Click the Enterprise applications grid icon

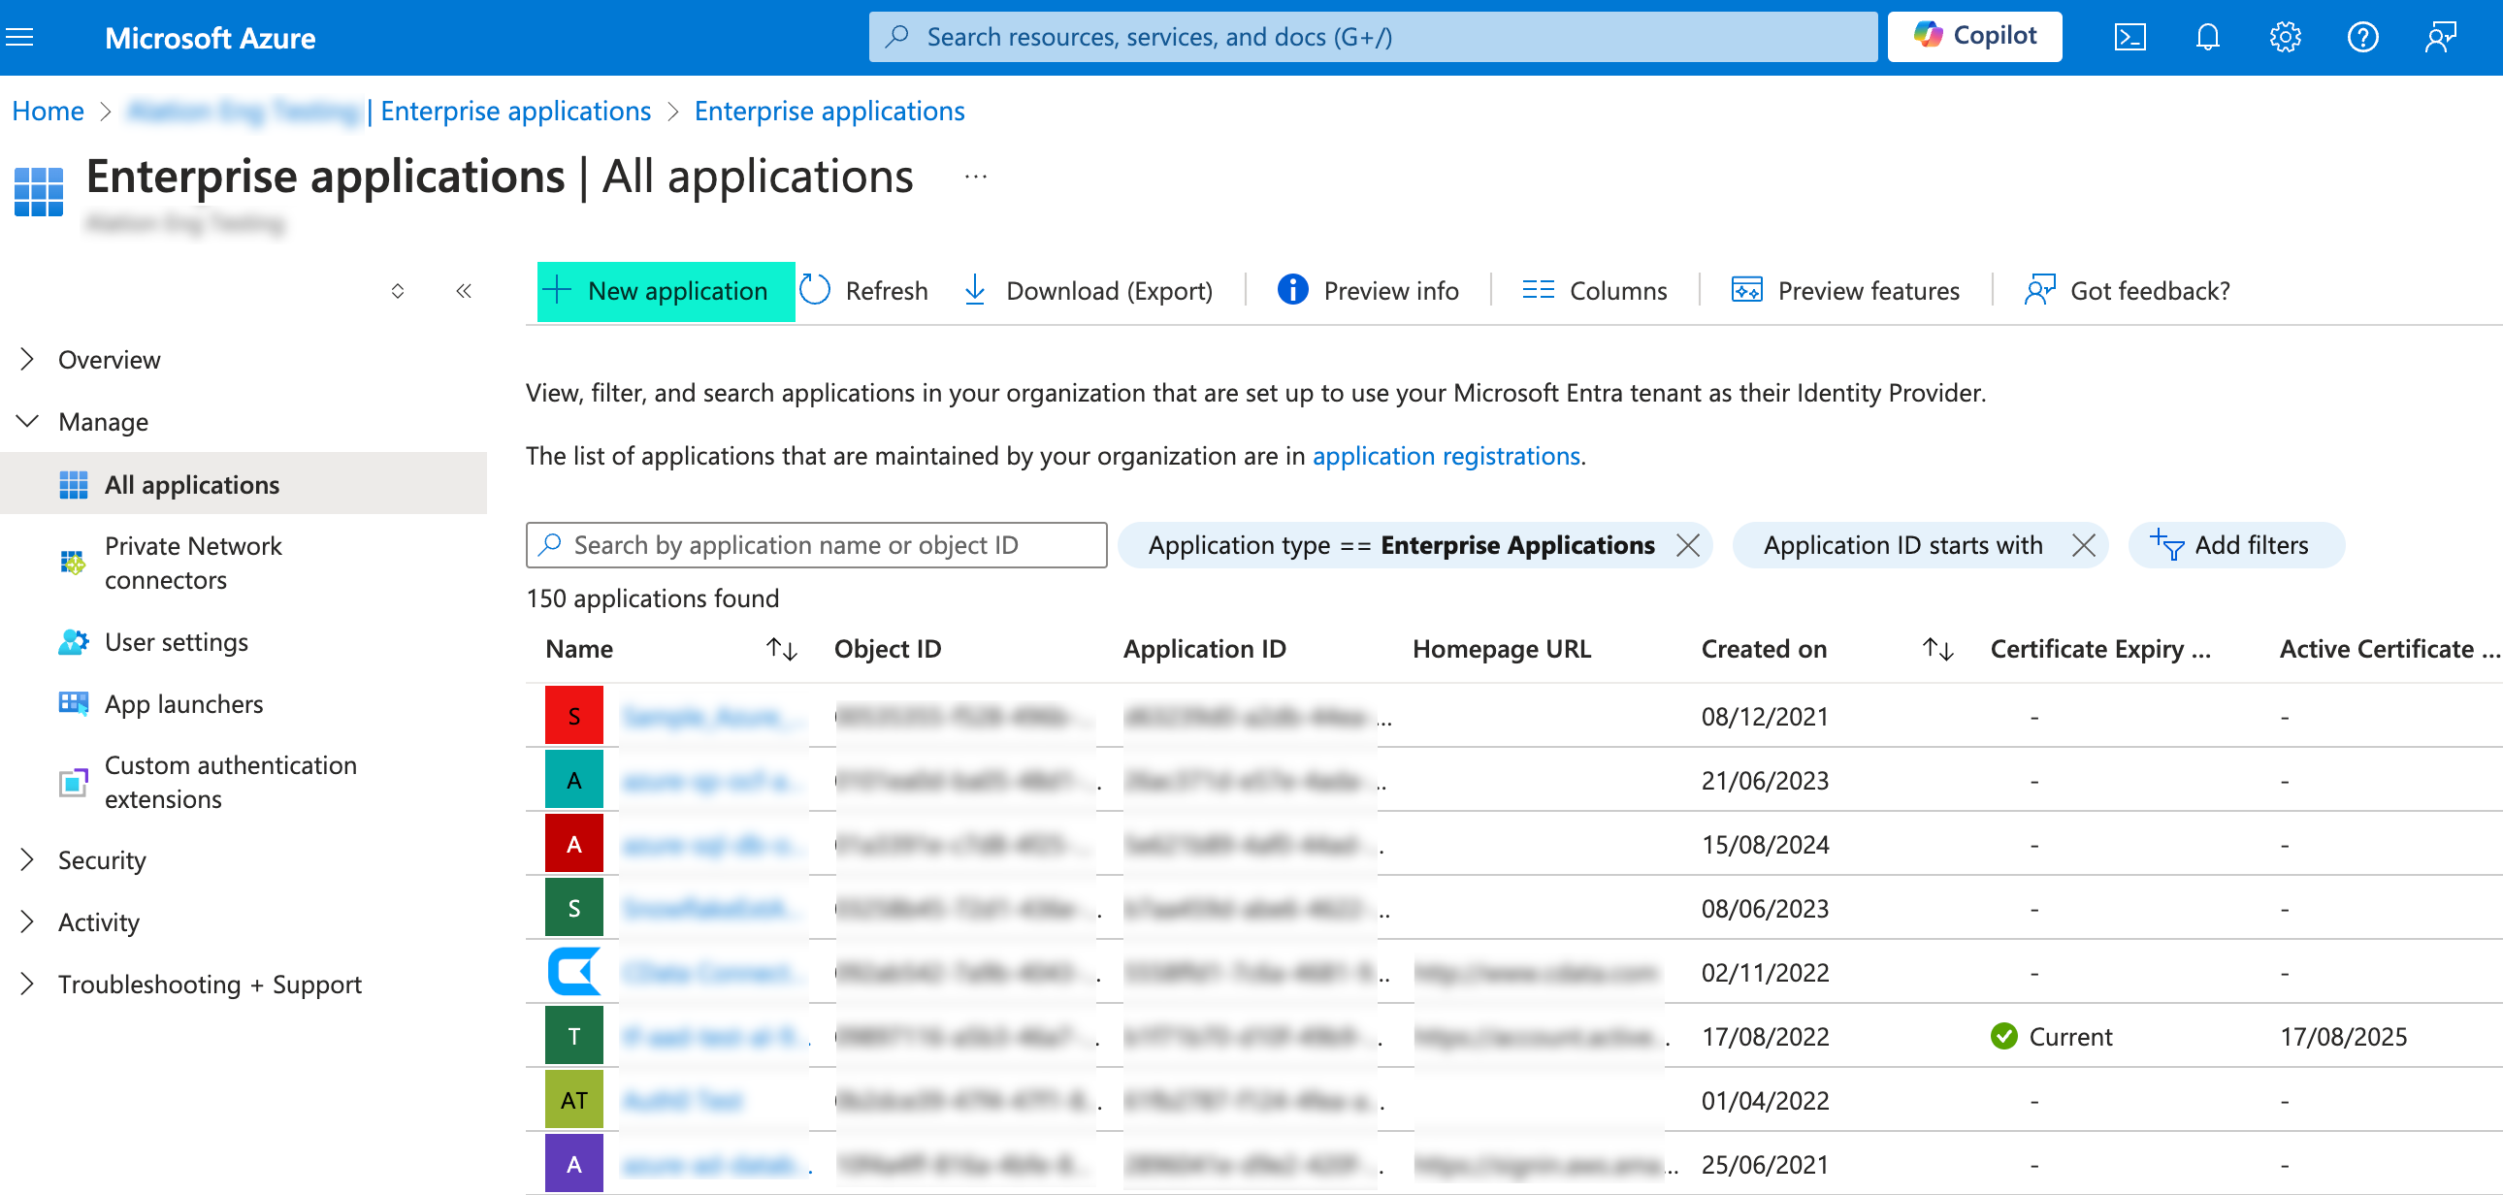[x=39, y=191]
